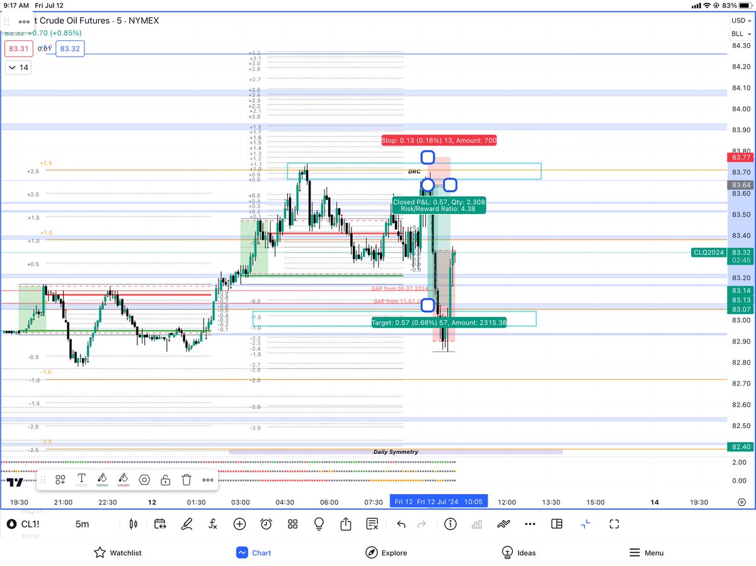
Task: Create an alert with the alarm clock icon
Action: 266,524
